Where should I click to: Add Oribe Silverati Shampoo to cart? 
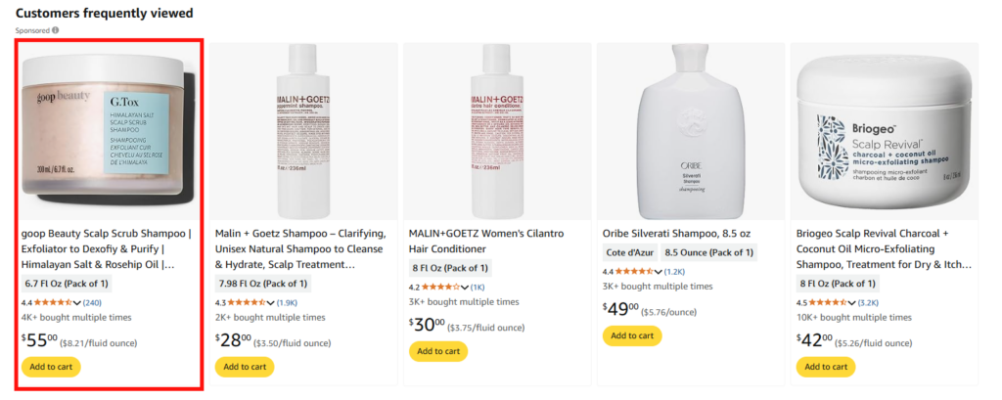[632, 336]
